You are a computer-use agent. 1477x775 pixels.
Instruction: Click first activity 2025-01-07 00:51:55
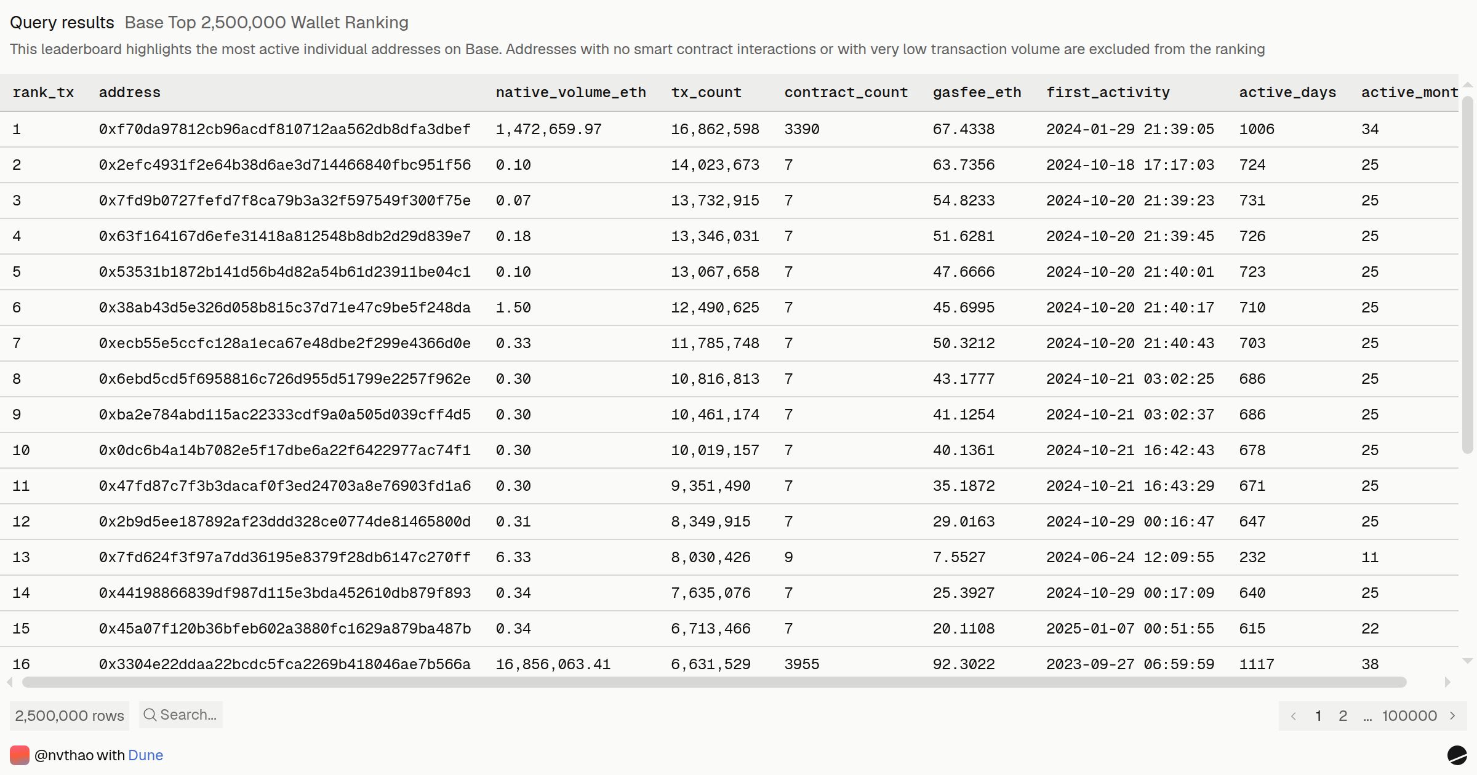[x=1131, y=629]
